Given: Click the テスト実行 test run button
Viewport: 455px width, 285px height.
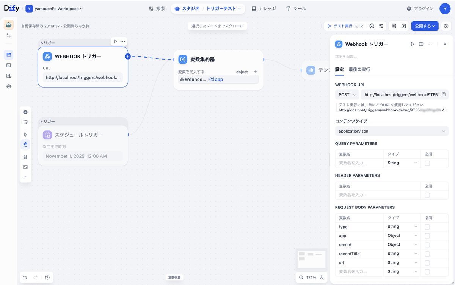Looking at the screenshot, I should coord(345,26).
